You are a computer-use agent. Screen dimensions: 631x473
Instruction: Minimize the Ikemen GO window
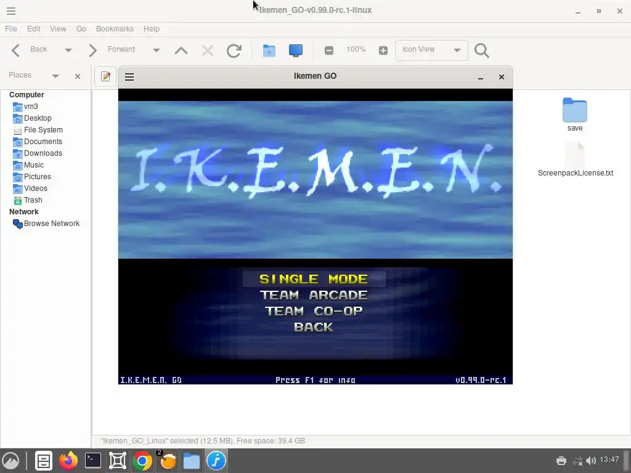pos(481,77)
